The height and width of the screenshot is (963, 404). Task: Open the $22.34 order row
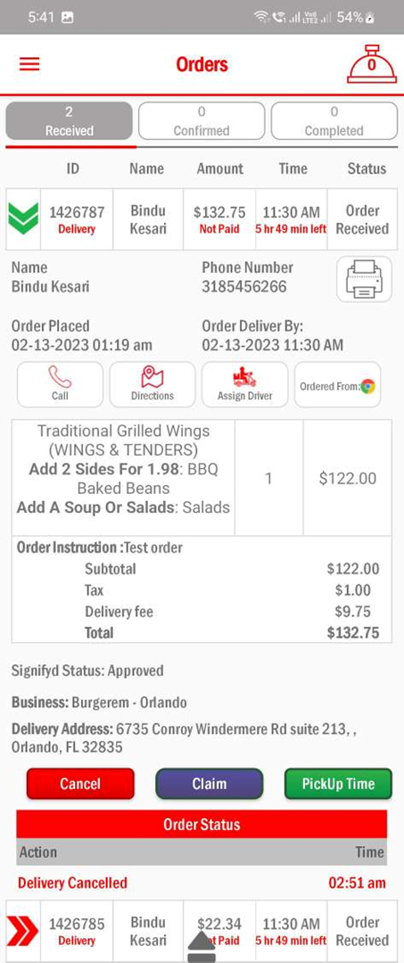[x=202, y=931]
